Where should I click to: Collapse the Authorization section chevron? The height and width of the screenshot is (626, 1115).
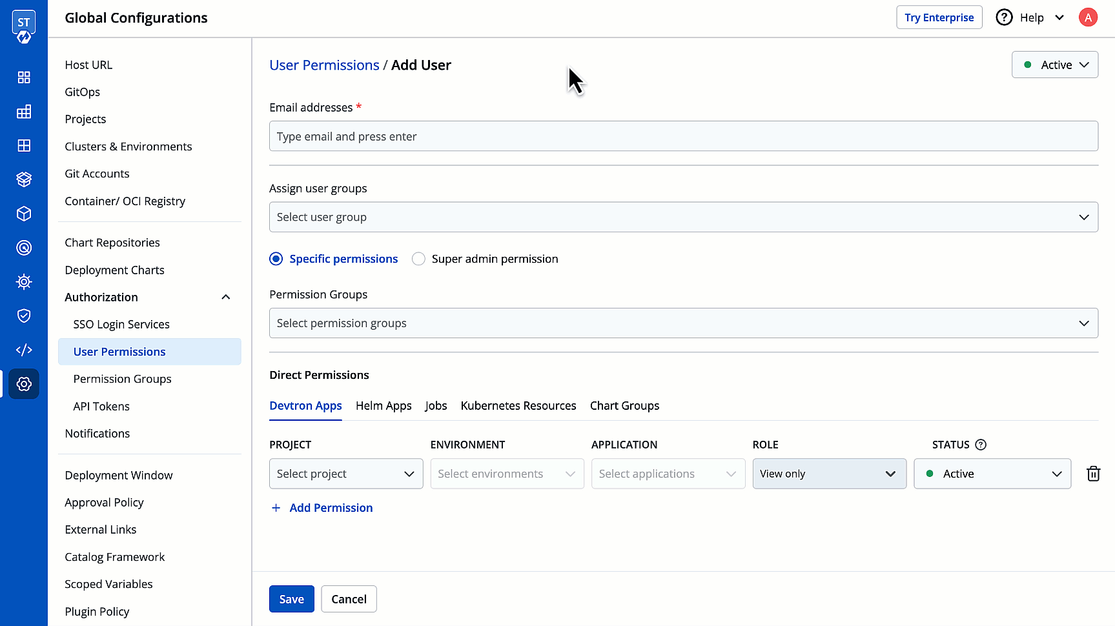226,297
